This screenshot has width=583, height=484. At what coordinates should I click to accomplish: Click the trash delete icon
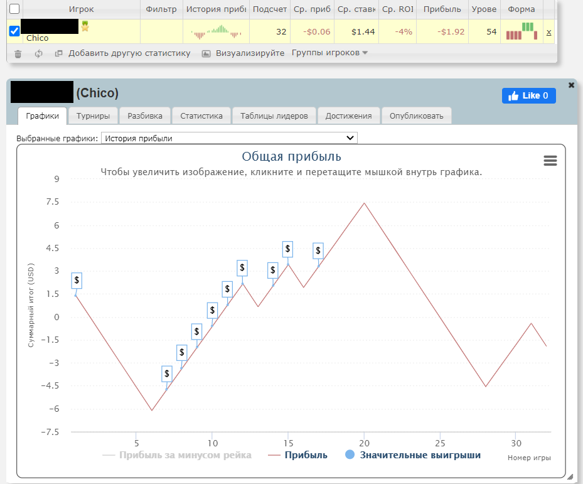tap(18, 54)
